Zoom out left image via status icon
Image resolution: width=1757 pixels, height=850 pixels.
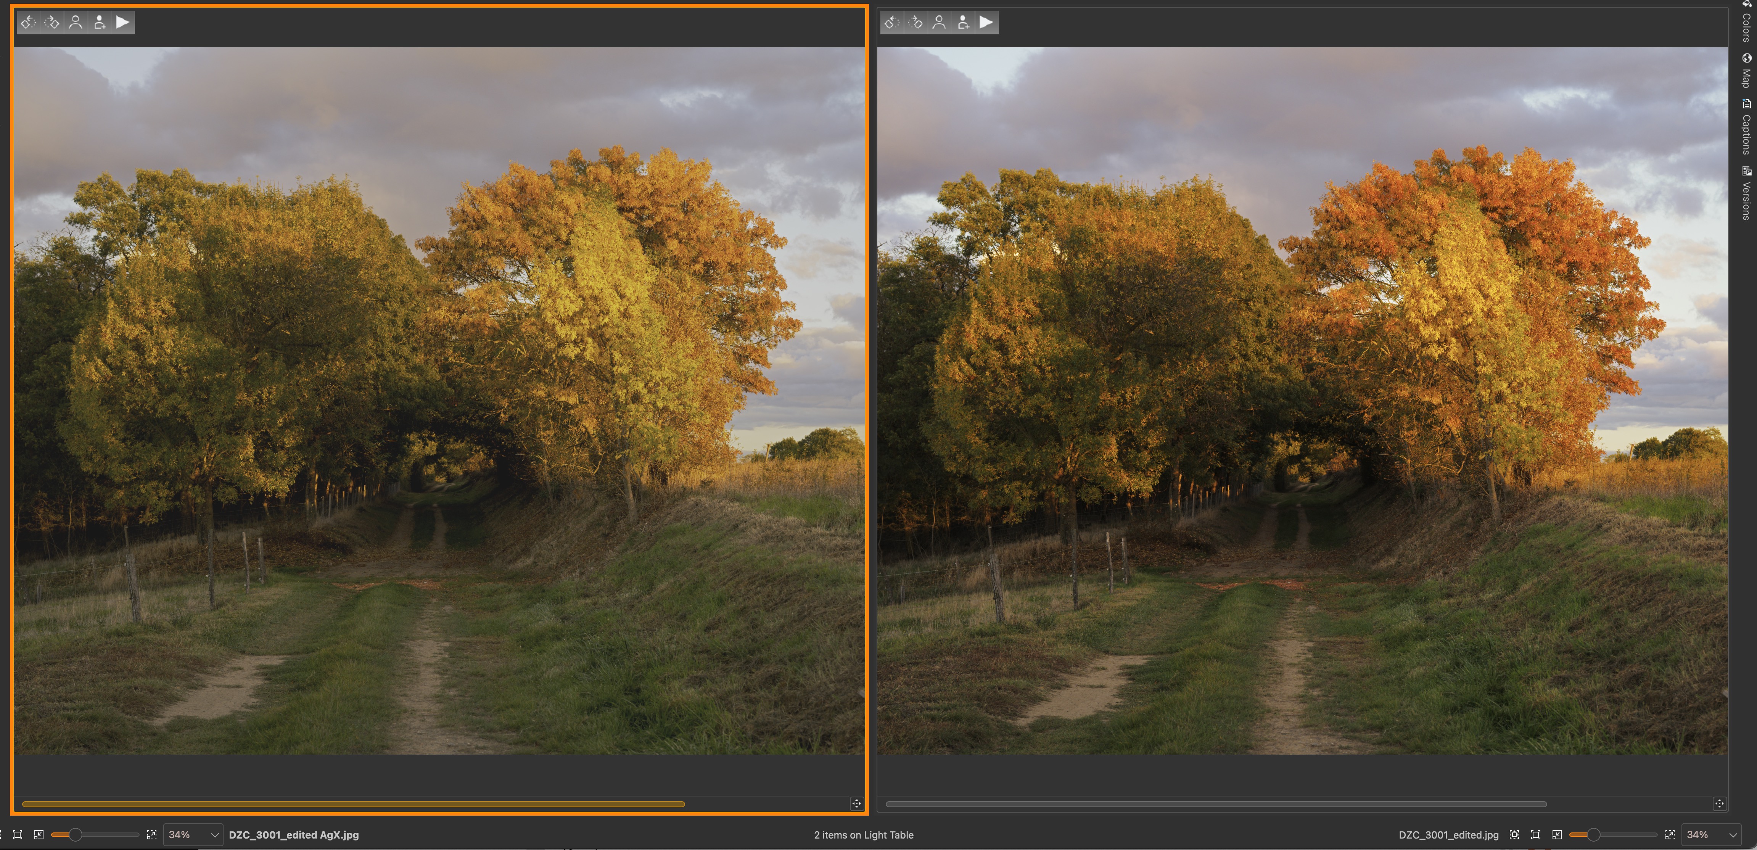coord(39,834)
